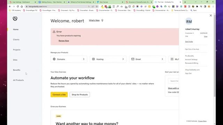Expand the Domains card chevron
This screenshot has width=223, height=125.
84,59
